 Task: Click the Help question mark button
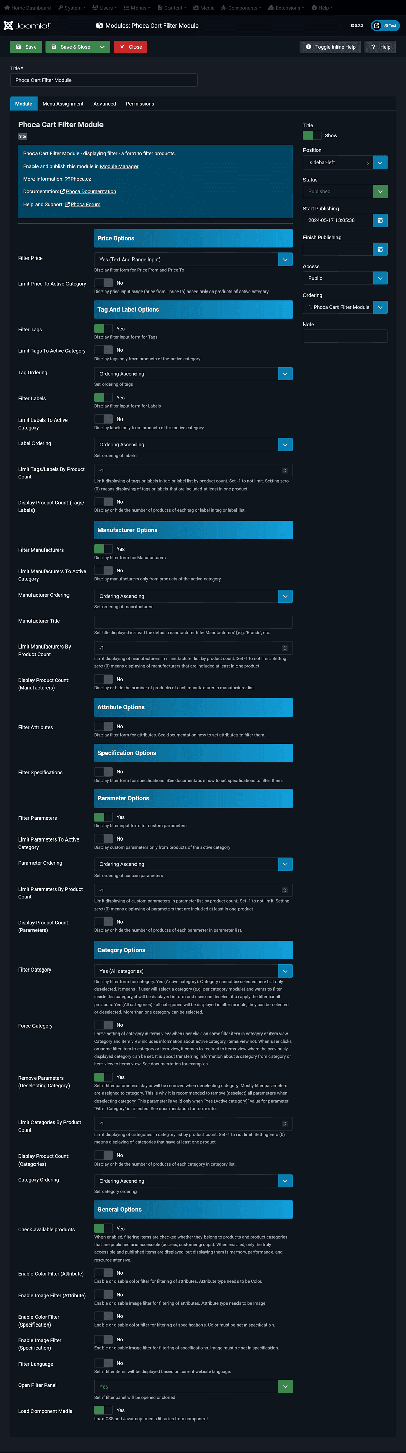pos(380,47)
